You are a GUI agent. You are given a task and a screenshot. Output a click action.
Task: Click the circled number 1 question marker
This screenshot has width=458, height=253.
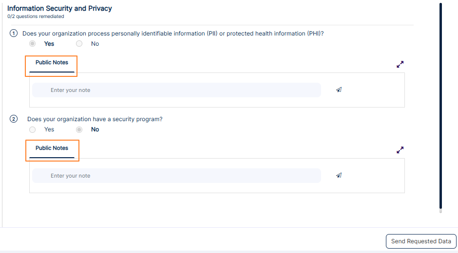click(14, 34)
